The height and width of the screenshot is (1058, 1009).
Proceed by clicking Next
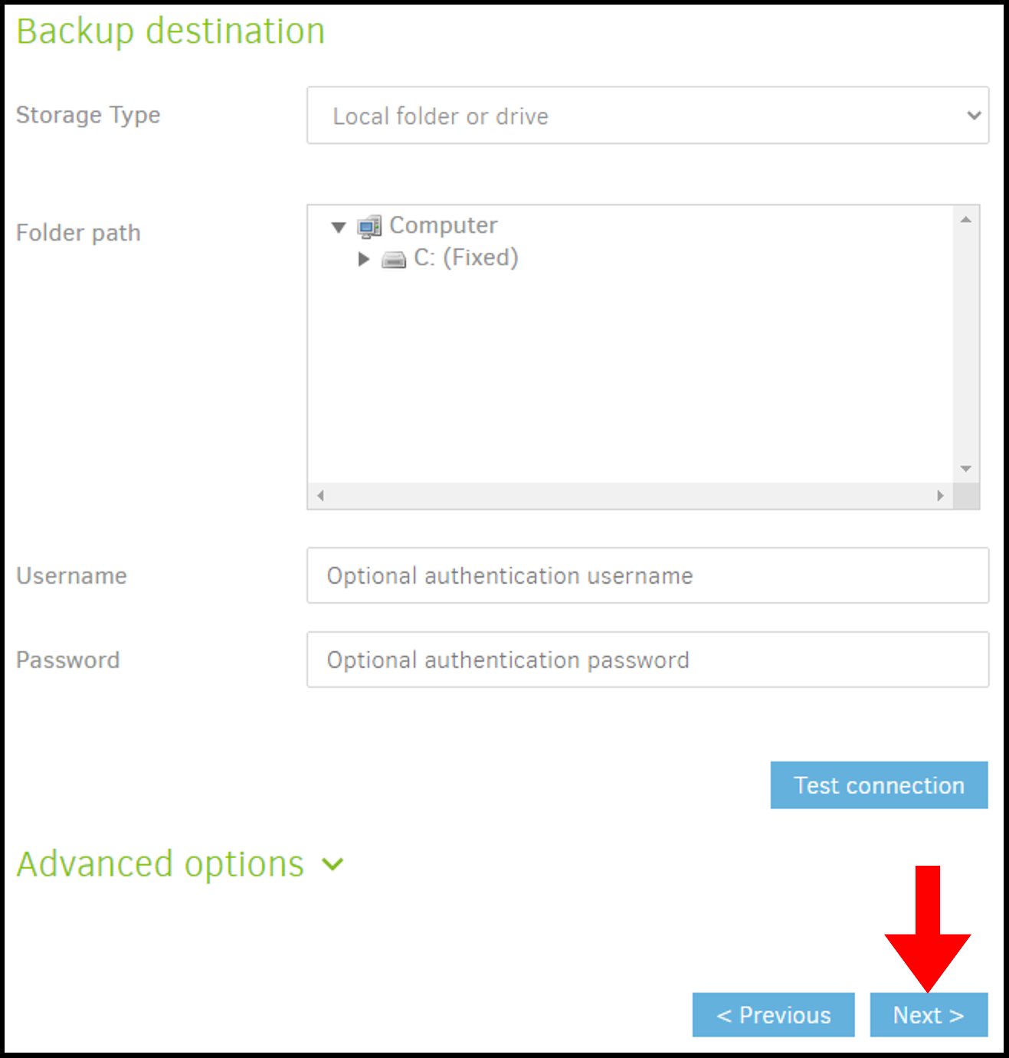[x=929, y=1015]
